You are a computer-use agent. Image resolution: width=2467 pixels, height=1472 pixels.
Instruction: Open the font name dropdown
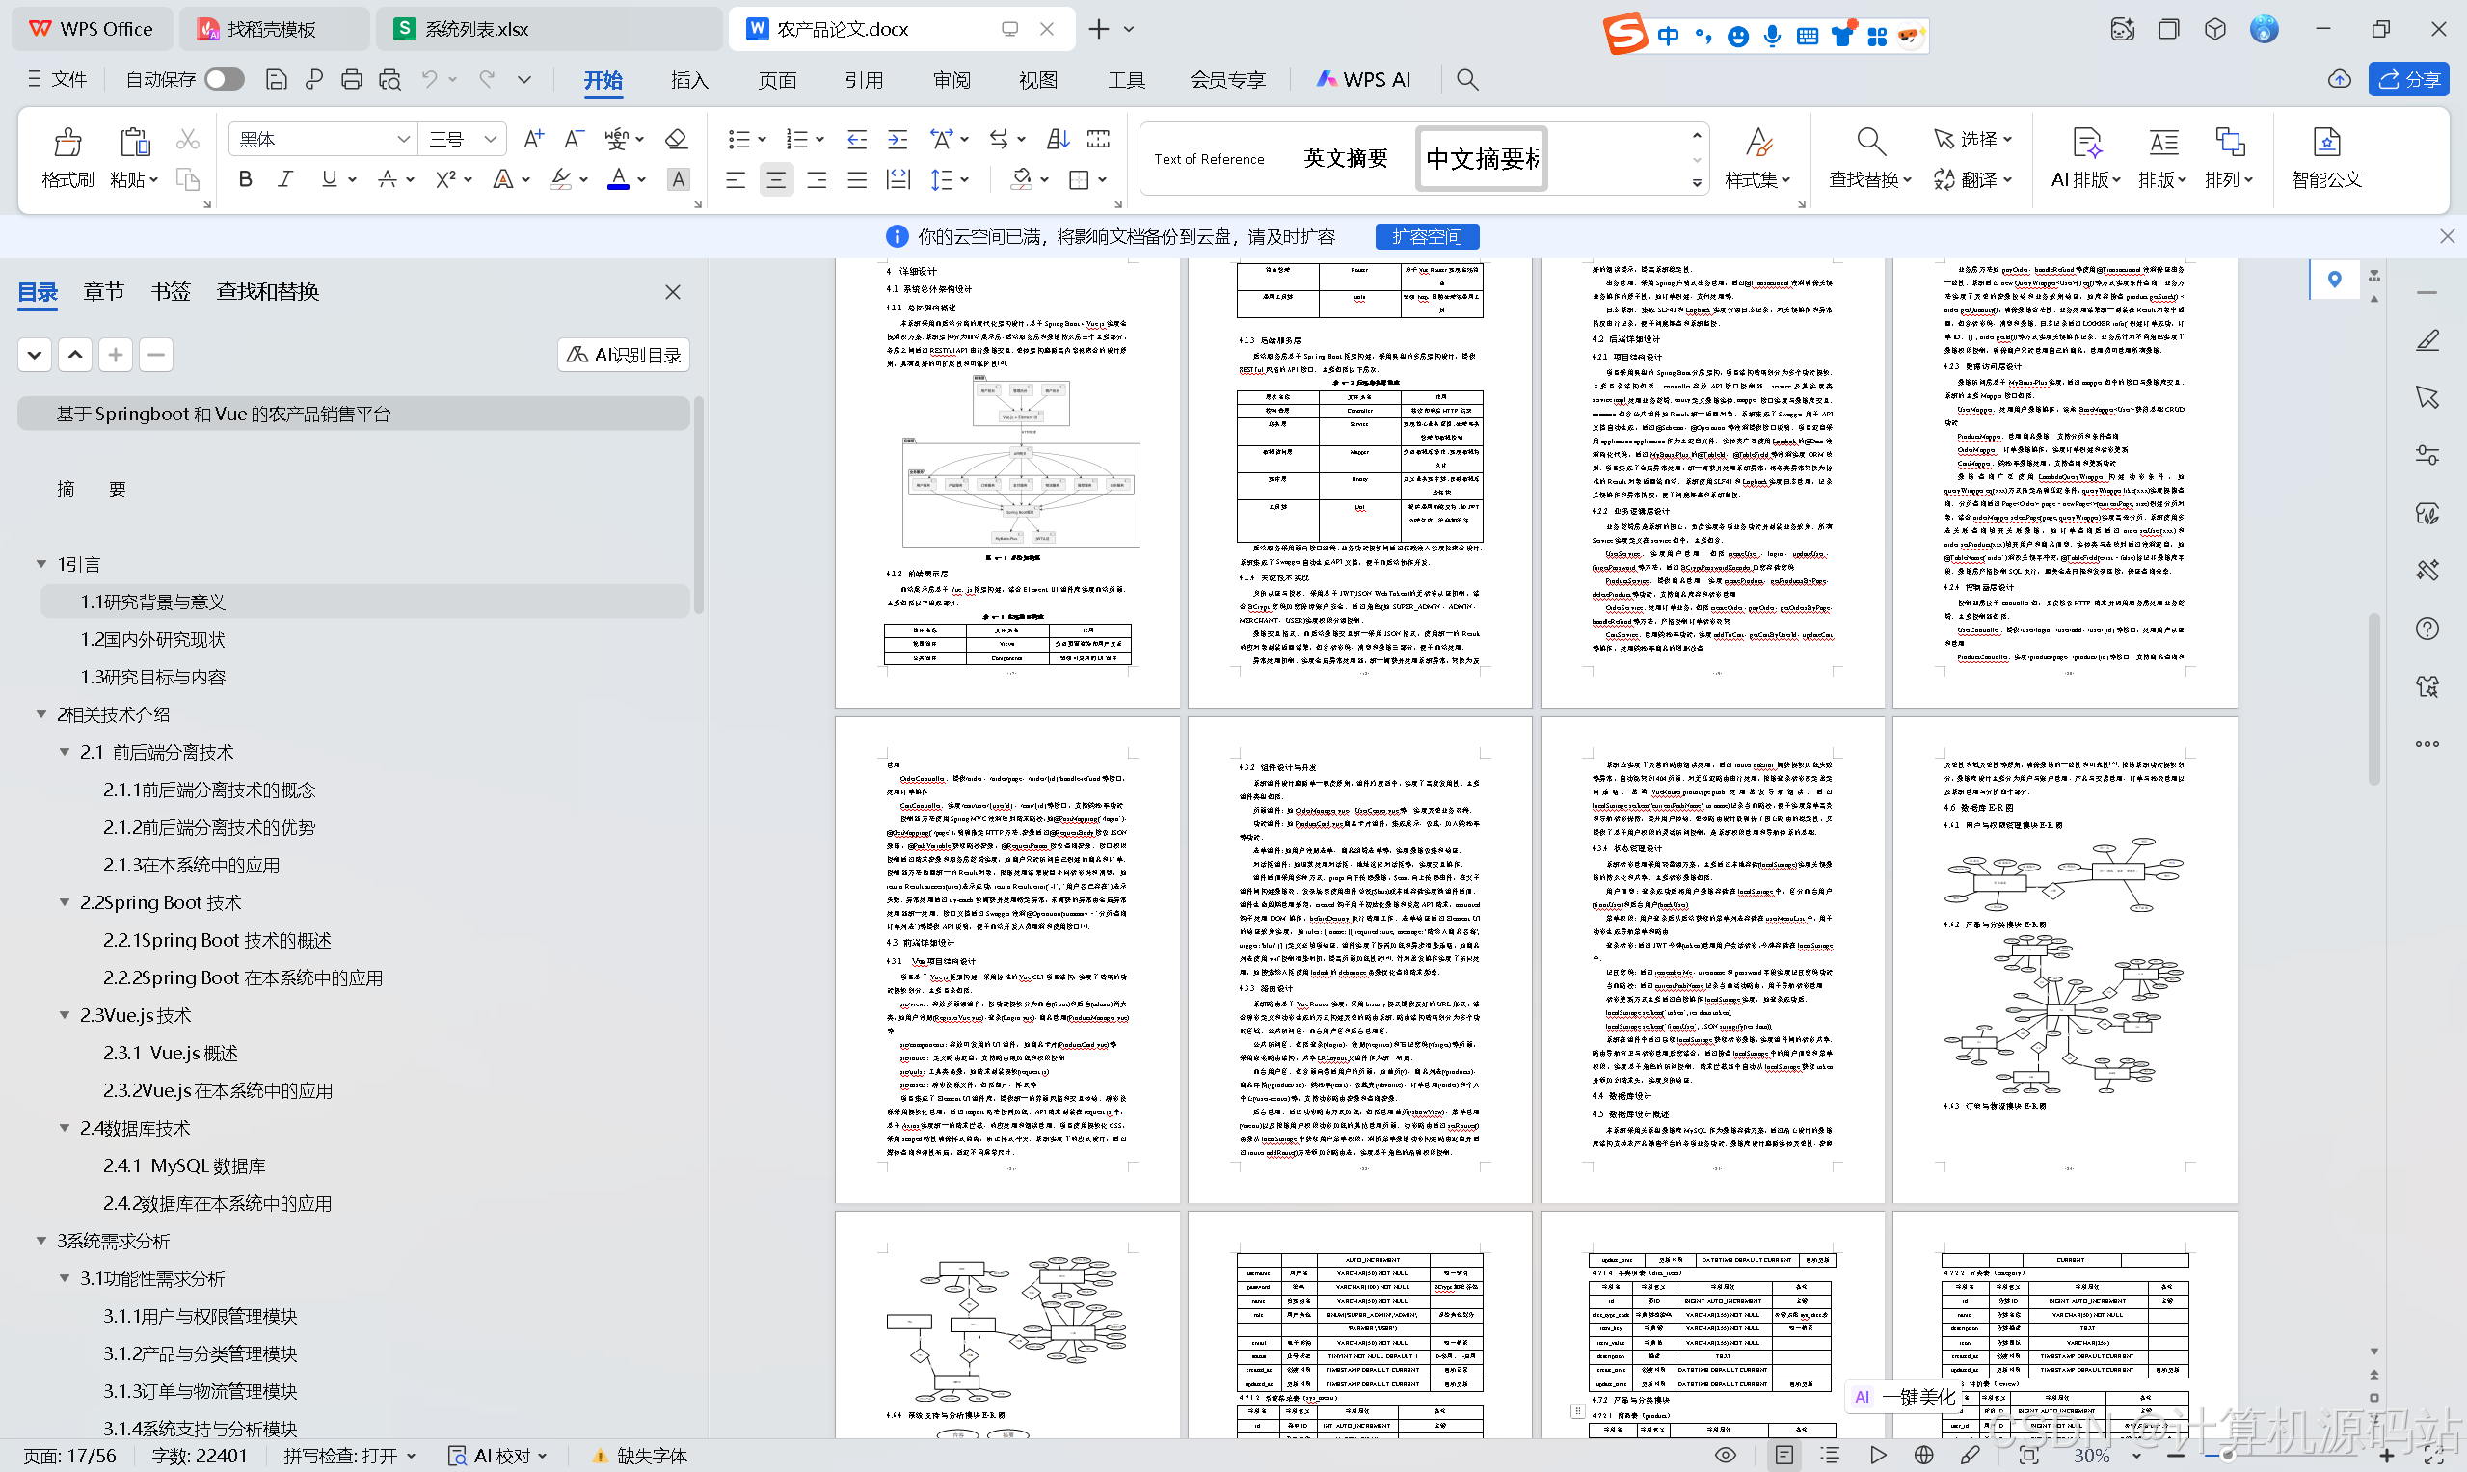(403, 139)
